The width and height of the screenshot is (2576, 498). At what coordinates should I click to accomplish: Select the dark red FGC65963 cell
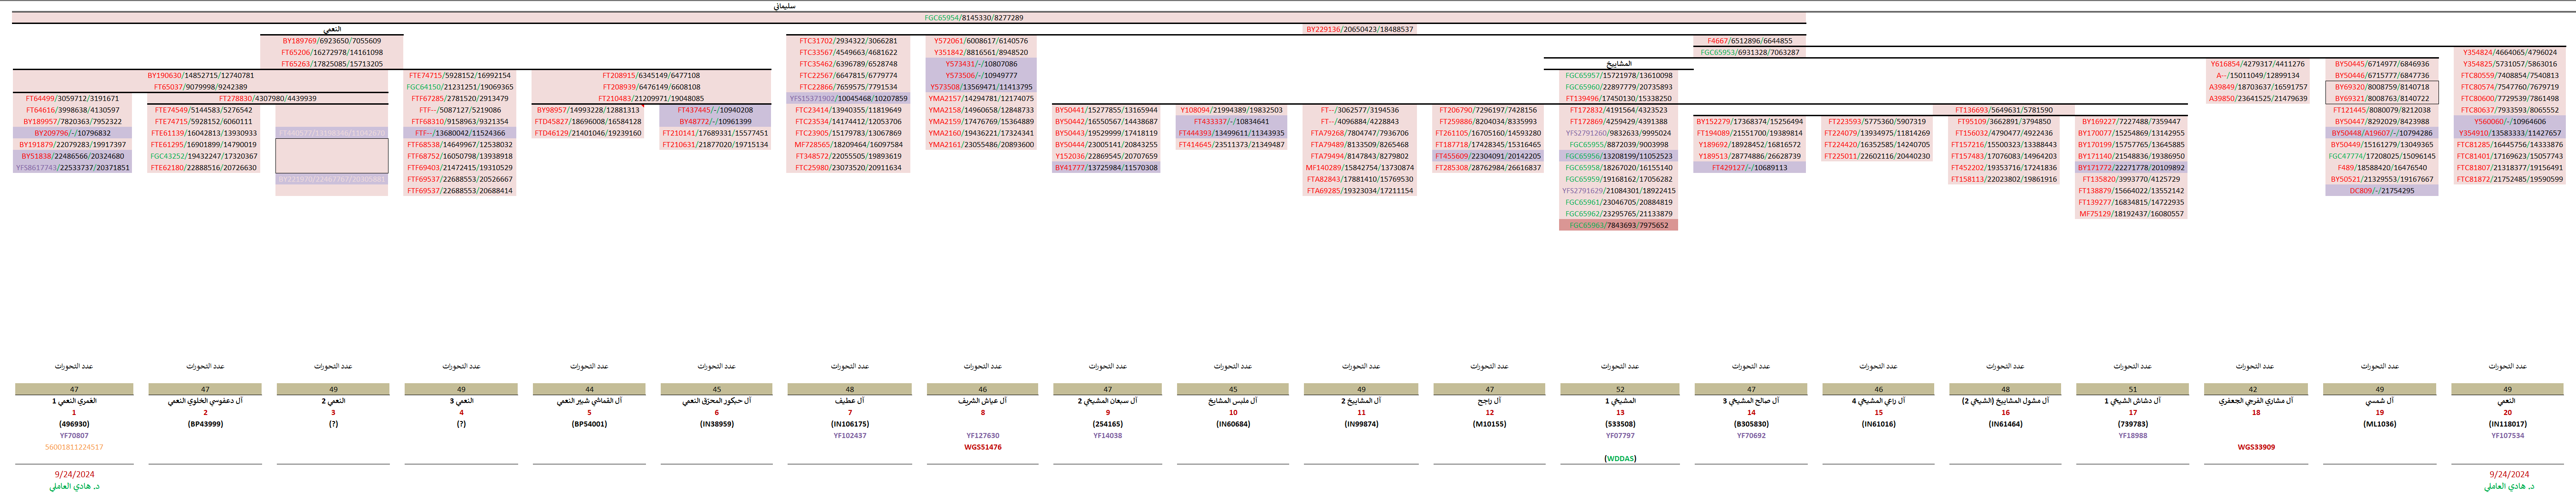(x=1618, y=225)
